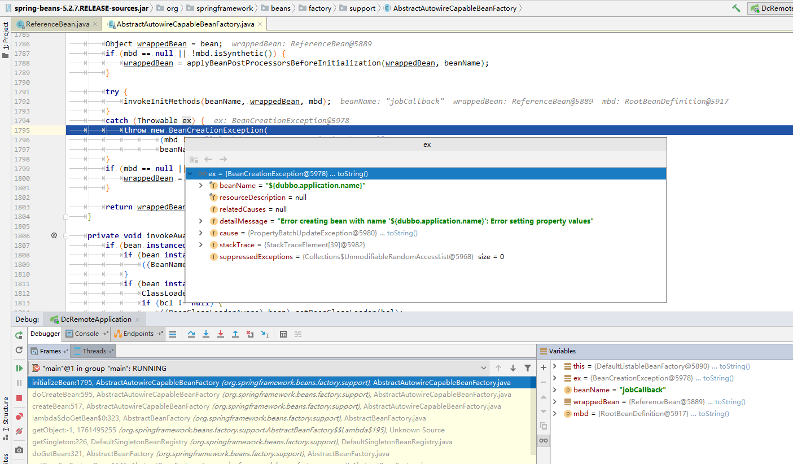Select next frame down arrow

click(x=513, y=368)
